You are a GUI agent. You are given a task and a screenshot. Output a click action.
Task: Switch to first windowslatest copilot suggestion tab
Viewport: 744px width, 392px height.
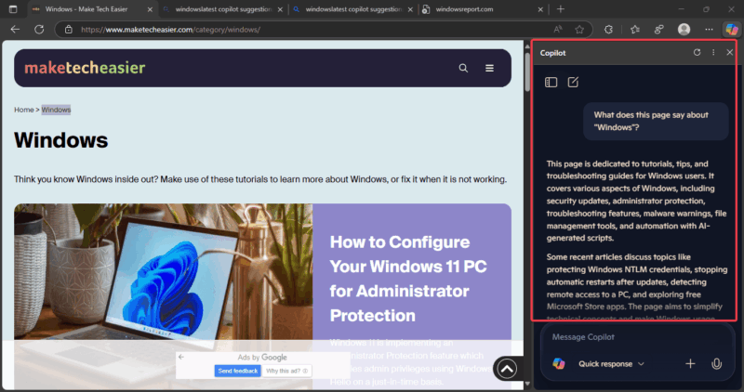[x=223, y=9]
